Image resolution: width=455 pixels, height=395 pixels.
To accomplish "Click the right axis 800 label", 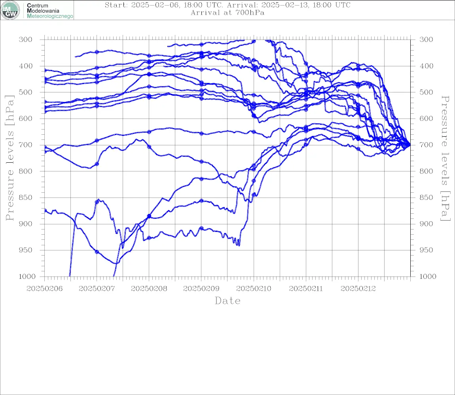I will pyautogui.click(x=426, y=171).
